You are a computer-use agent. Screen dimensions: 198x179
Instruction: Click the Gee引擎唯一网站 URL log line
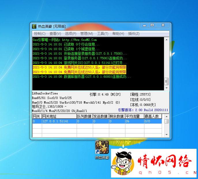[x=65, y=40]
